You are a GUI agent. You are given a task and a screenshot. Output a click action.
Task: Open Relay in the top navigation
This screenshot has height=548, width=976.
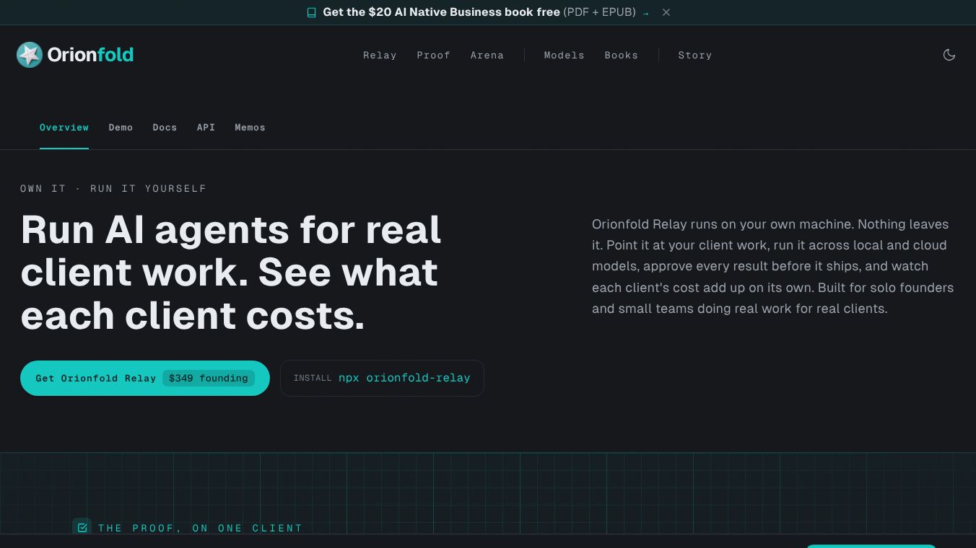(380, 55)
